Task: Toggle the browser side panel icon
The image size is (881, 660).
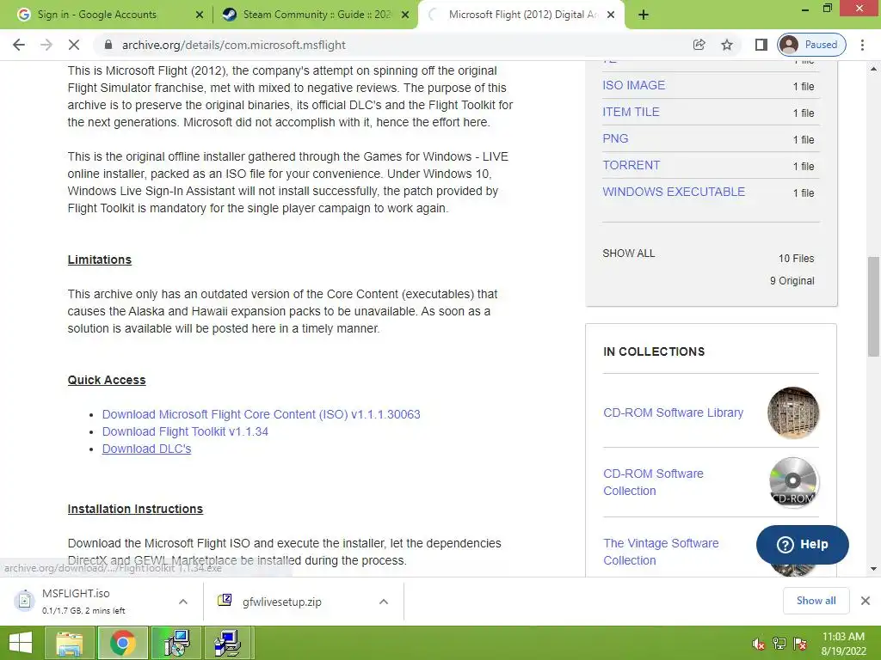Action: [761, 45]
